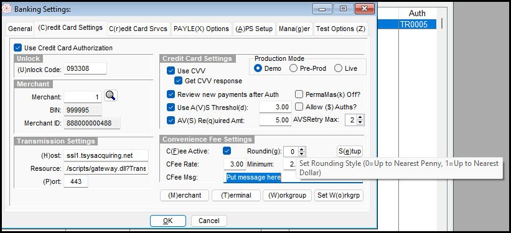Image resolution: width=511 pixels, height=233 pixels.
Task: Uncheck the Use CVV checkbox
Action: click(x=171, y=71)
